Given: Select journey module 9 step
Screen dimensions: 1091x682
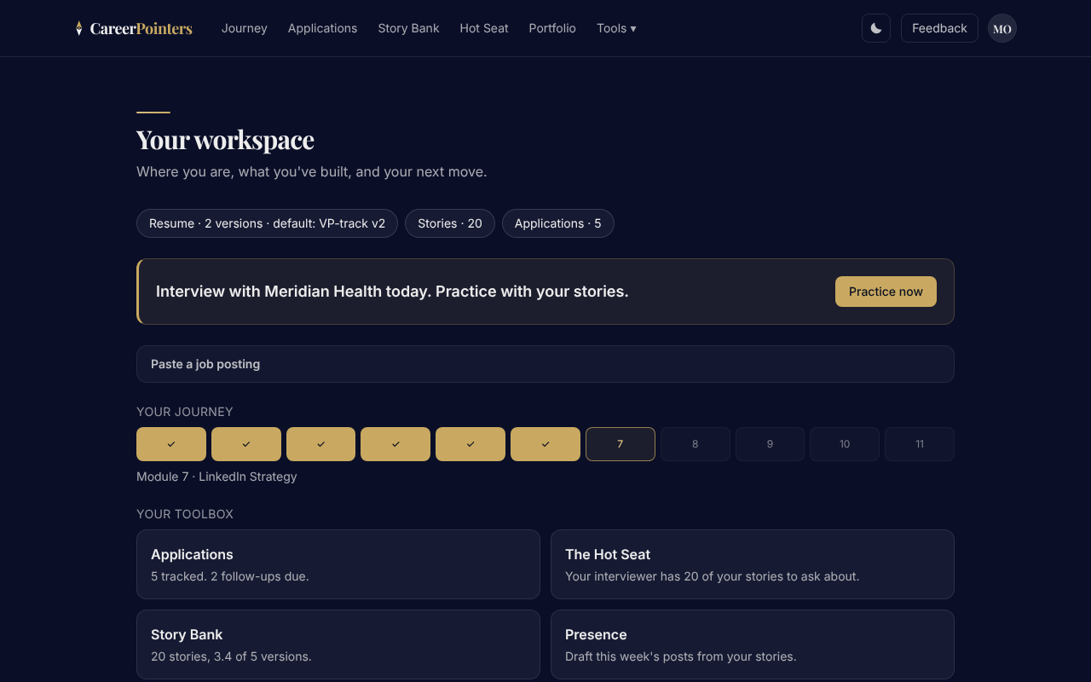Looking at the screenshot, I should (770, 444).
